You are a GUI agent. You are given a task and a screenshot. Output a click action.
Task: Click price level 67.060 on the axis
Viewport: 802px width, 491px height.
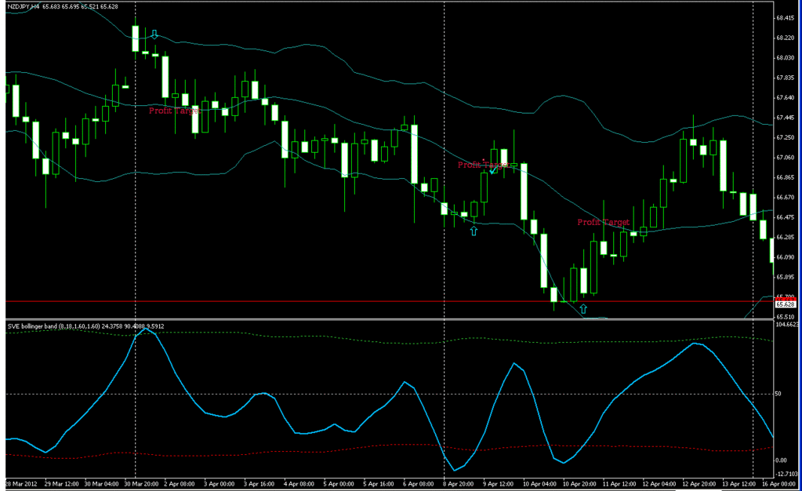tap(785, 157)
